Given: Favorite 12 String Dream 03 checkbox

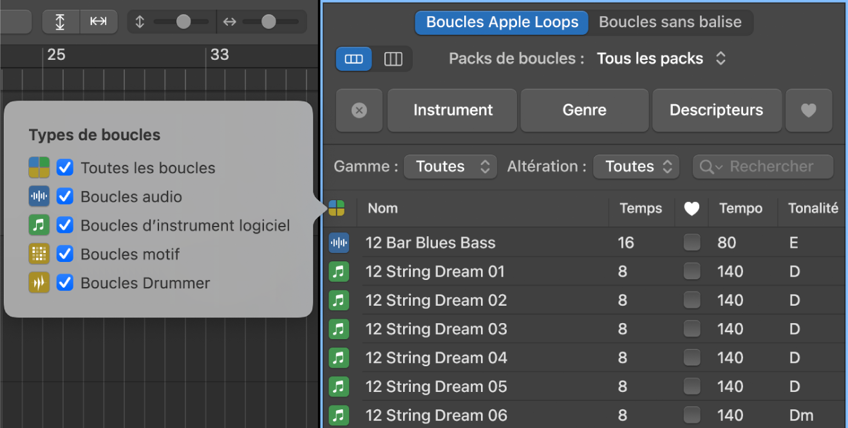Looking at the screenshot, I should [x=692, y=329].
